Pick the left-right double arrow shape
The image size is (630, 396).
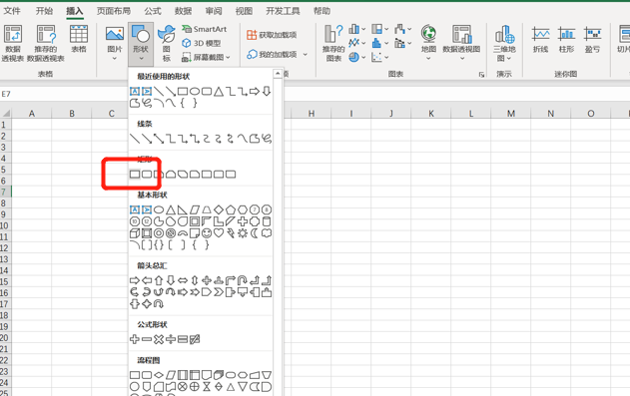[x=183, y=280]
